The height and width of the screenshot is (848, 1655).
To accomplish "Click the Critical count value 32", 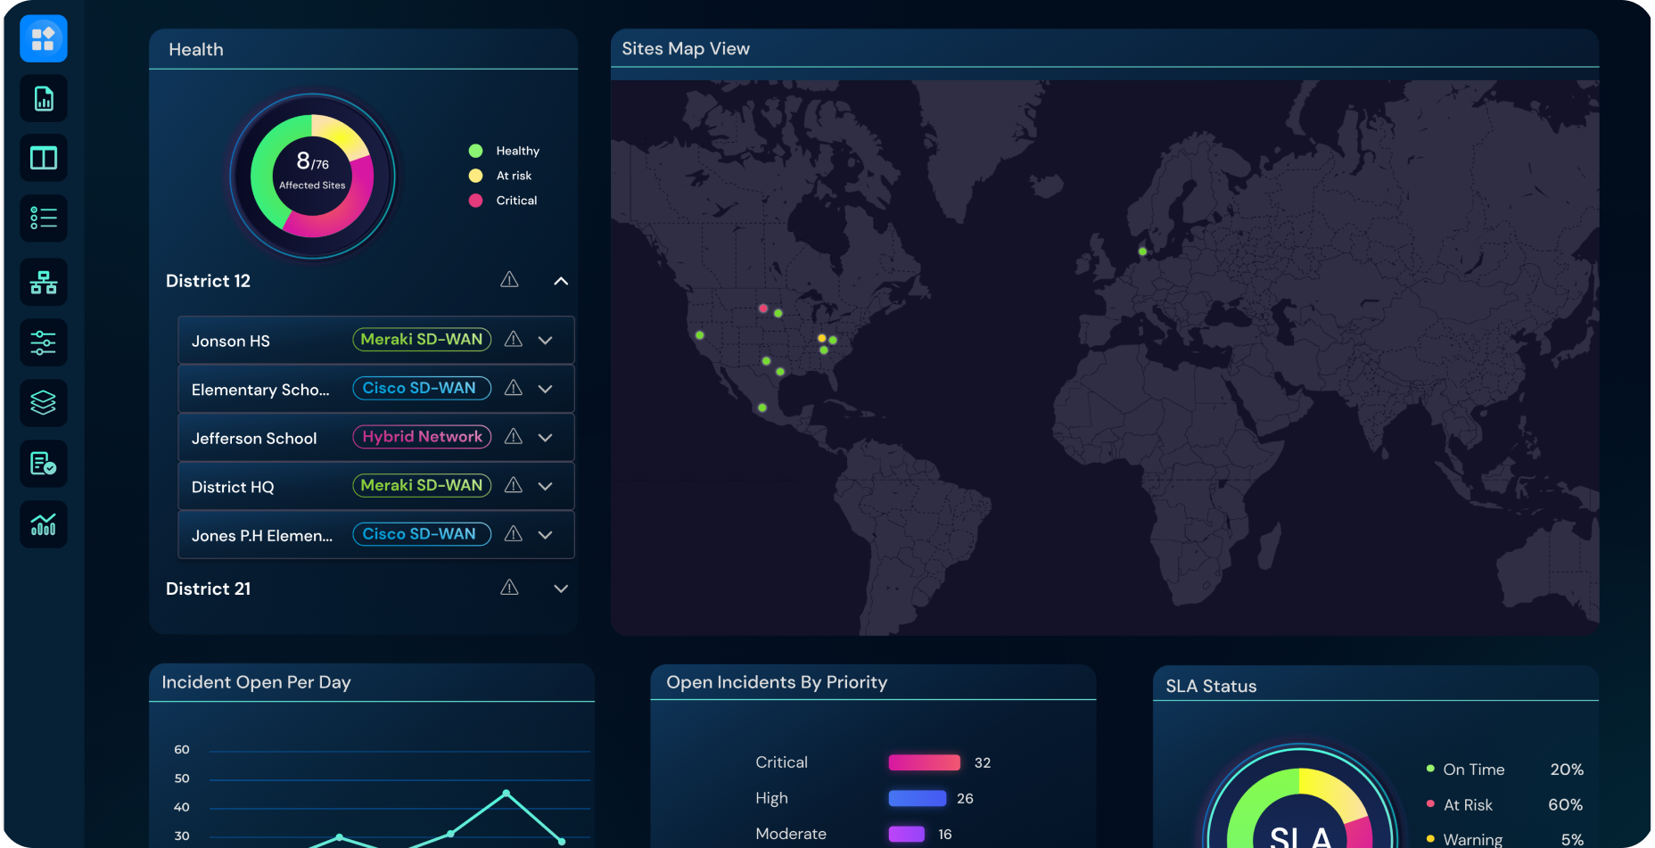I will point(983,762).
